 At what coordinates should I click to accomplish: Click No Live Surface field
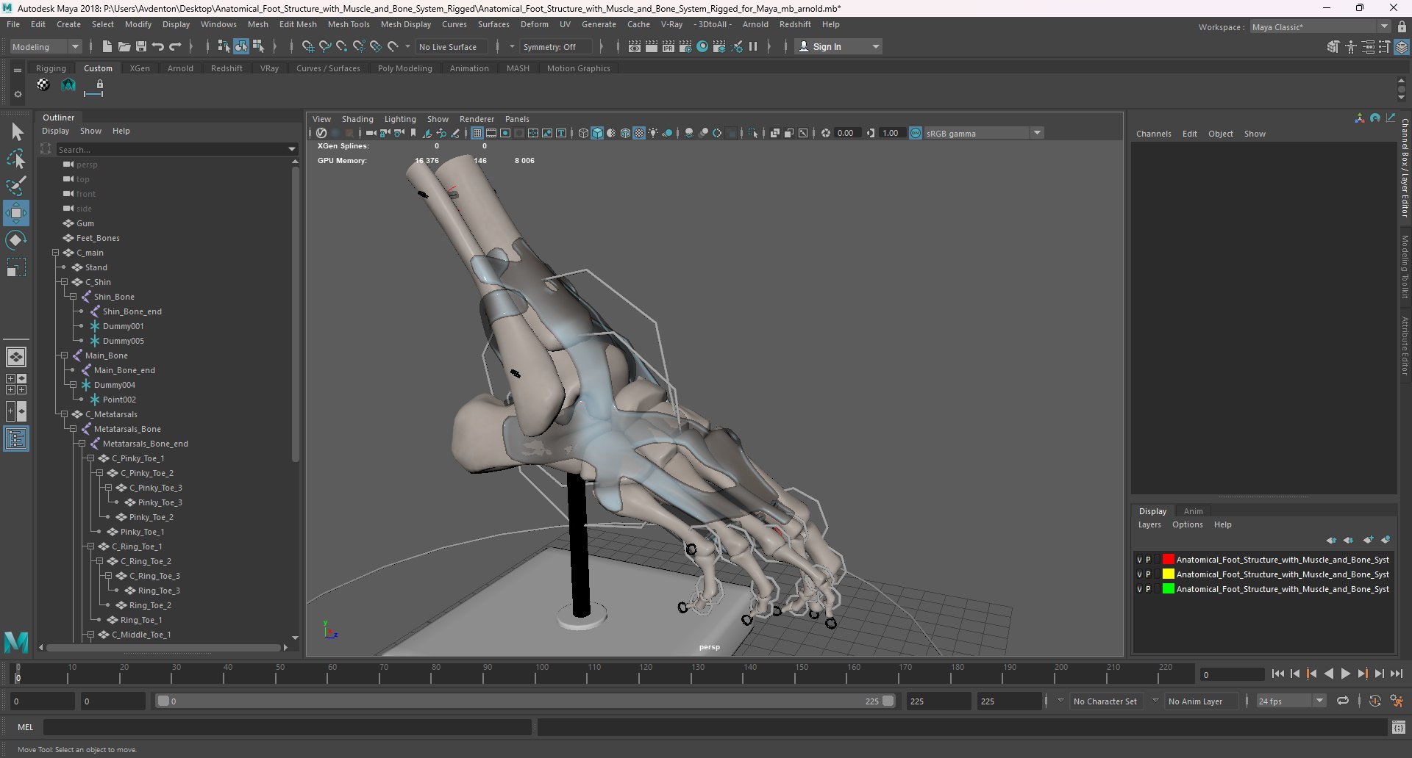(x=451, y=46)
